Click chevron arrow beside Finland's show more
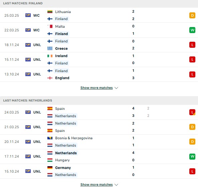 (116, 88)
